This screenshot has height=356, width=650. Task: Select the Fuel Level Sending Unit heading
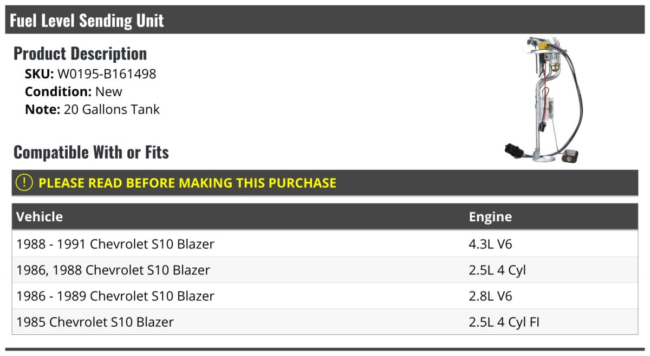coord(87,21)
